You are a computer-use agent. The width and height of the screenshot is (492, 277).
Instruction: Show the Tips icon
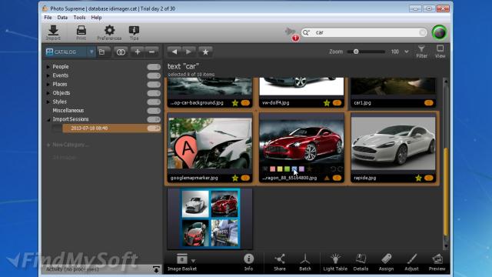[x=134, y=32]
